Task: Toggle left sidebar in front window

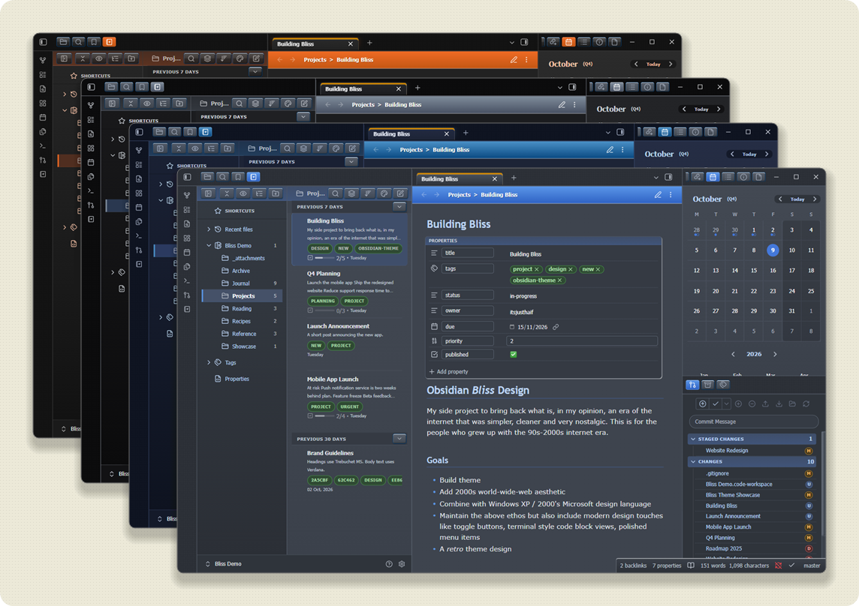Action: [188, 177]
